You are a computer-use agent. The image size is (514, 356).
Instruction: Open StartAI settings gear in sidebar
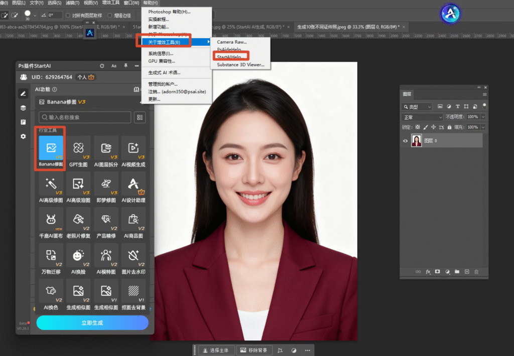[23, 136]
